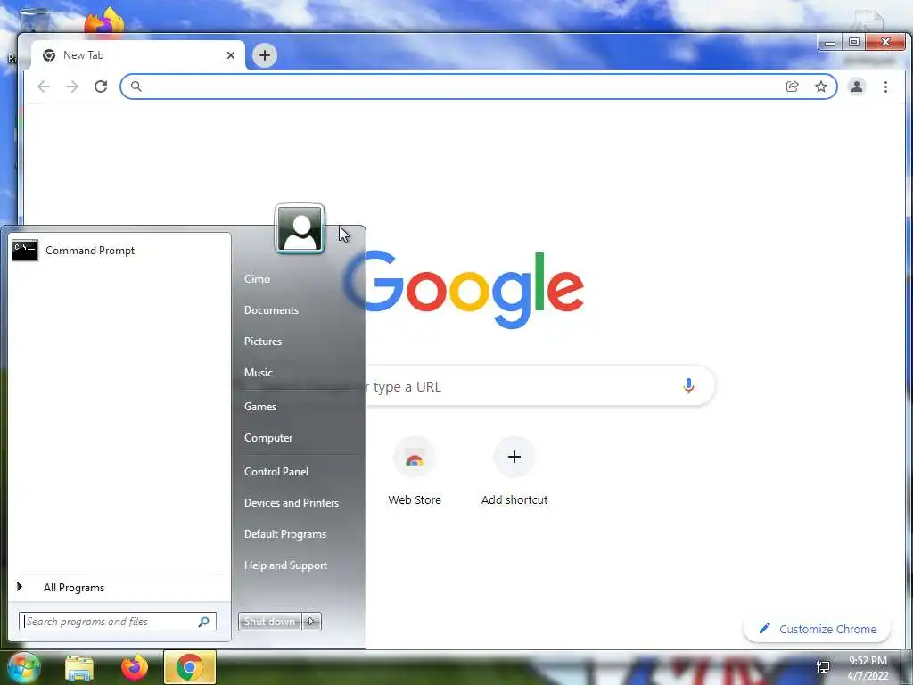Reload the page in Chrome
The width and height of the screenshot is (913, 685).
[101, 87]
